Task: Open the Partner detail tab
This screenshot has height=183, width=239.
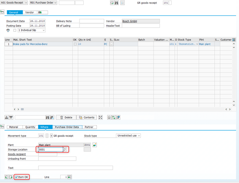Action: click(x=89, y=127)
